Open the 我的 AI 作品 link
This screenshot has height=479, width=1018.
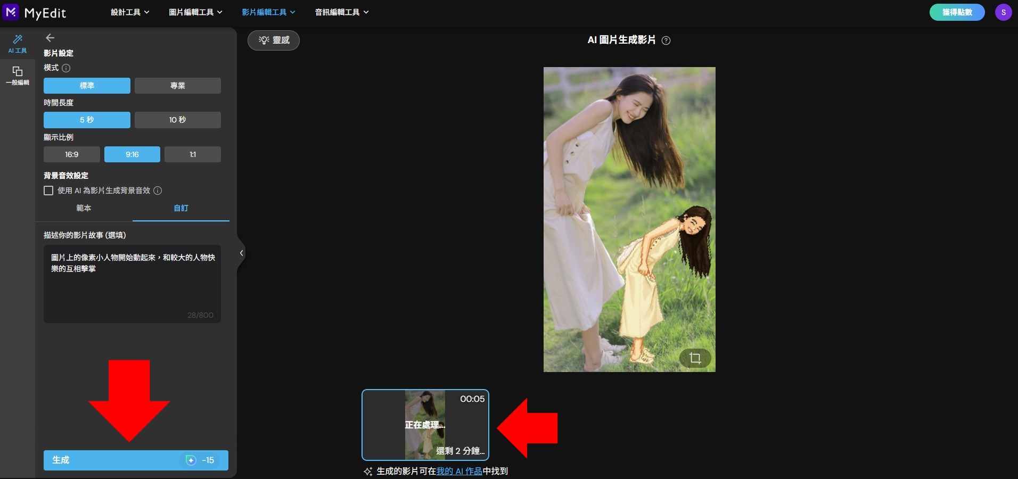pyautogui.click(x=459, y=471)
